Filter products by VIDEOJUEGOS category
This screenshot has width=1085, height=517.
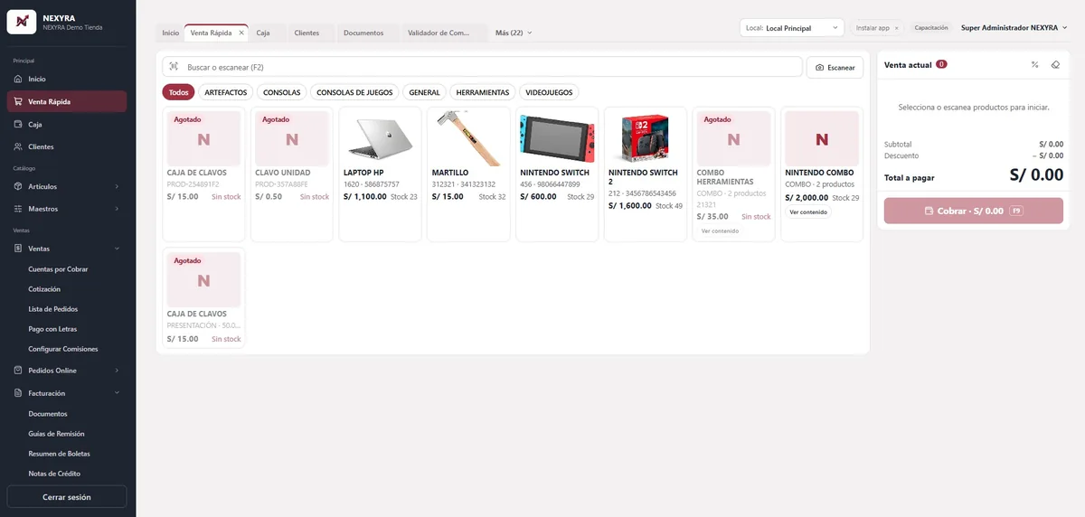[x=549, y=92]
